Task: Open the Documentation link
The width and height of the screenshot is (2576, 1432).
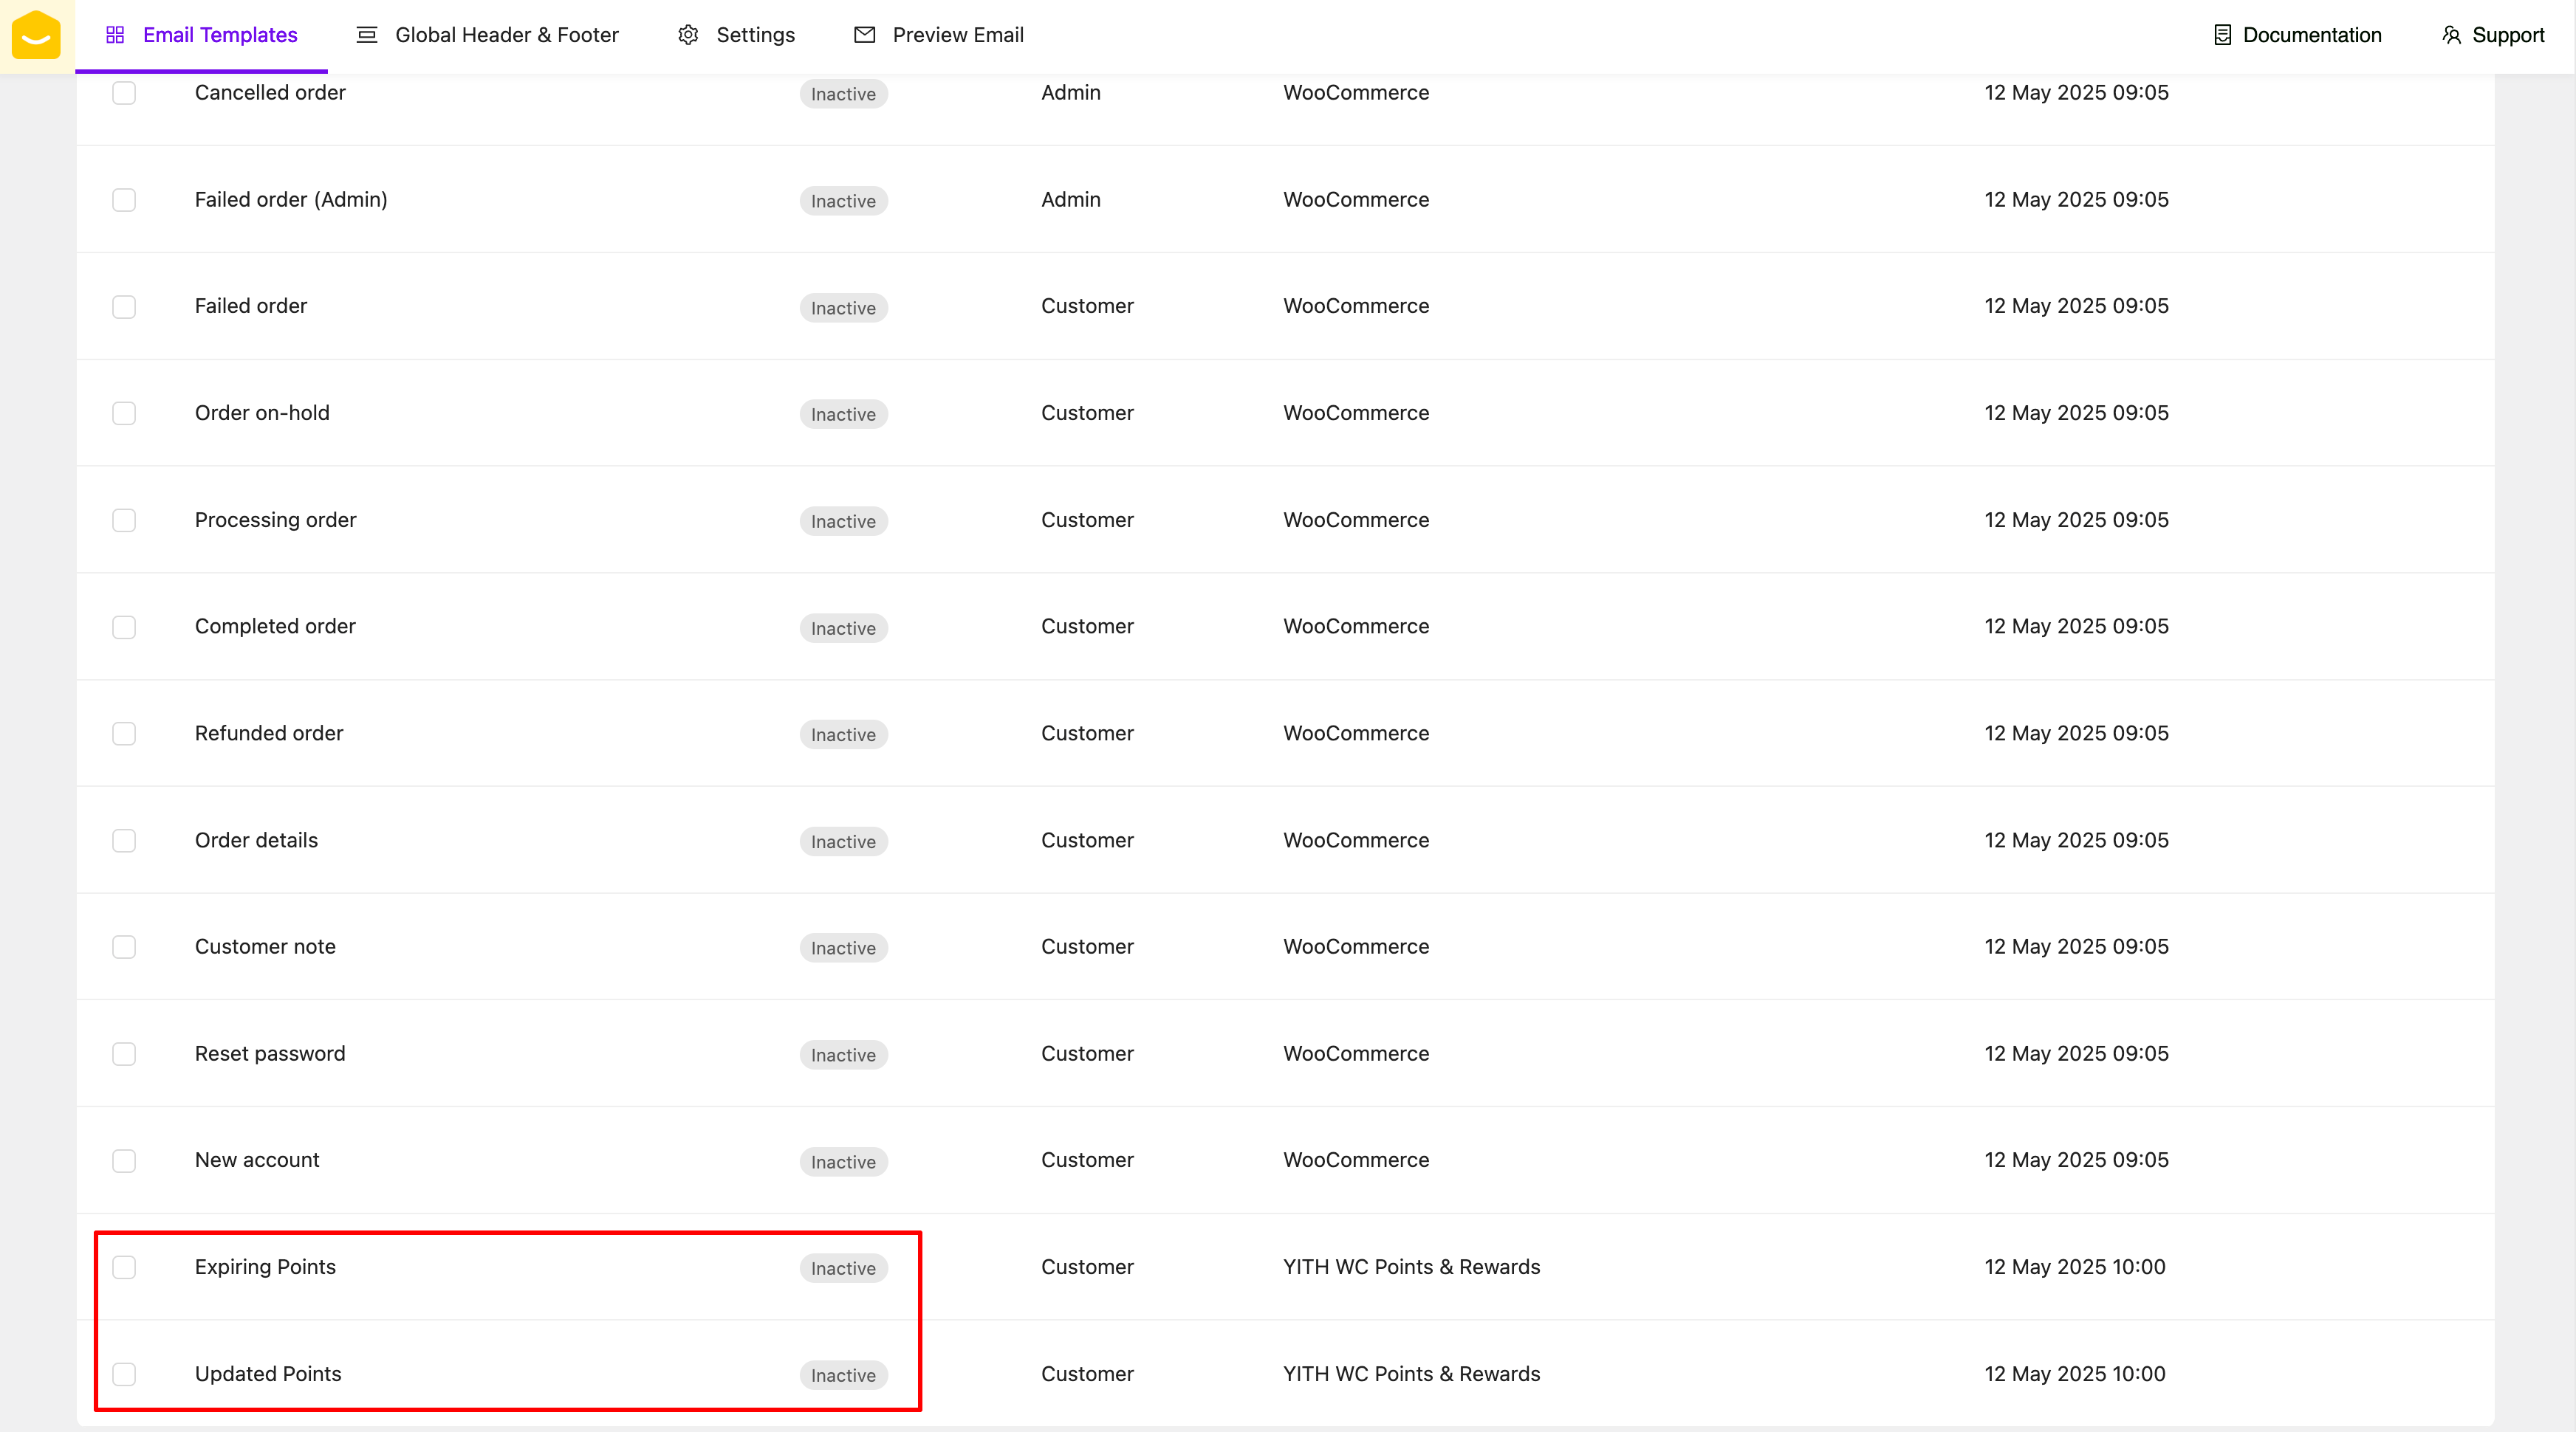Action: [2311, 35]
